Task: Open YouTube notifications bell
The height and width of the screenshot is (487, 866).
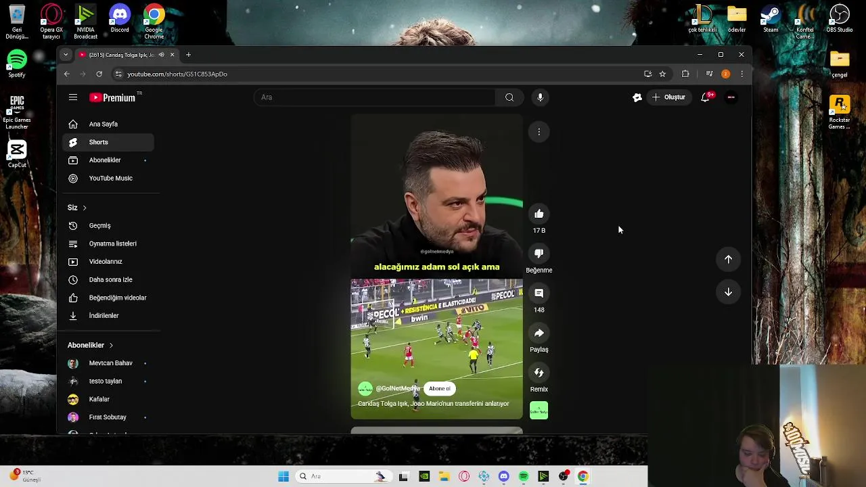Action: tap(705, 97)
